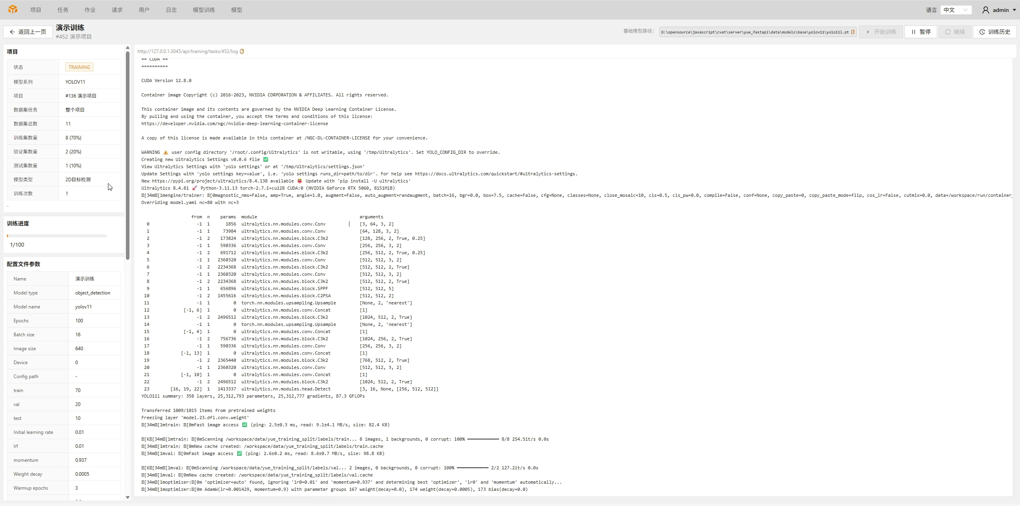Click the 继续 resume button
The height and width of the screenshot is (506, 1020).
click(955, 32)
